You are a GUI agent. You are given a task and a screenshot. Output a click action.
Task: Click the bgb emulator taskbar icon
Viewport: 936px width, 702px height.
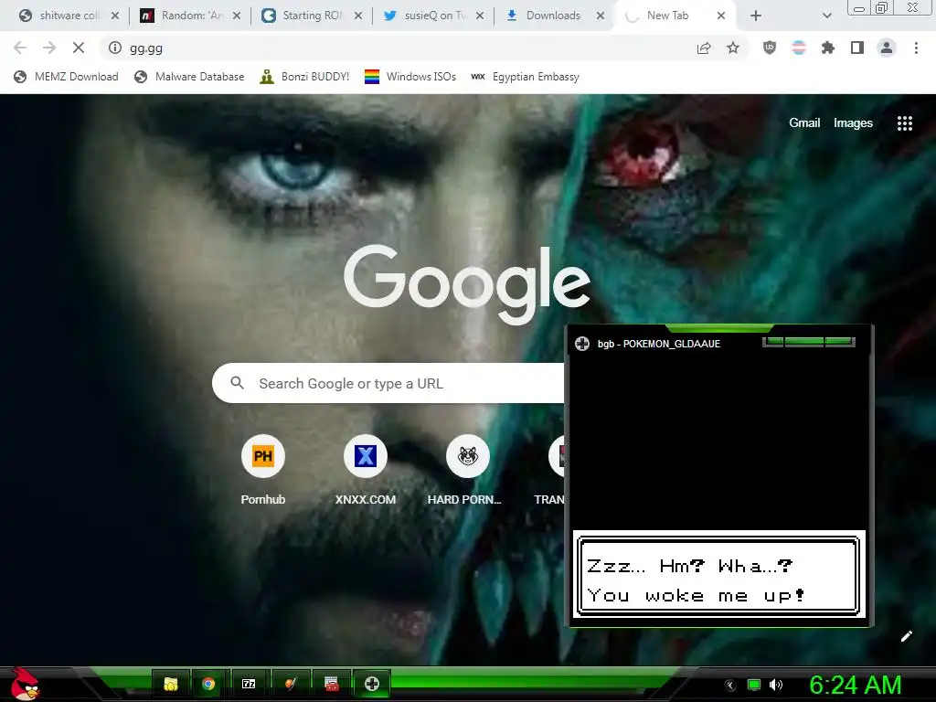coord(372,684)
